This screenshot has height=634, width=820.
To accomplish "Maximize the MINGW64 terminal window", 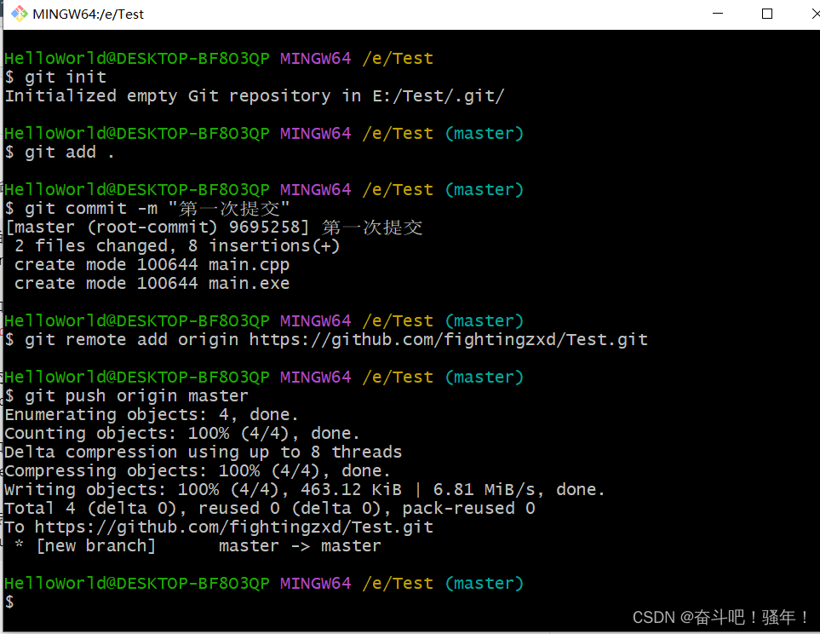I will coord(767,14).
